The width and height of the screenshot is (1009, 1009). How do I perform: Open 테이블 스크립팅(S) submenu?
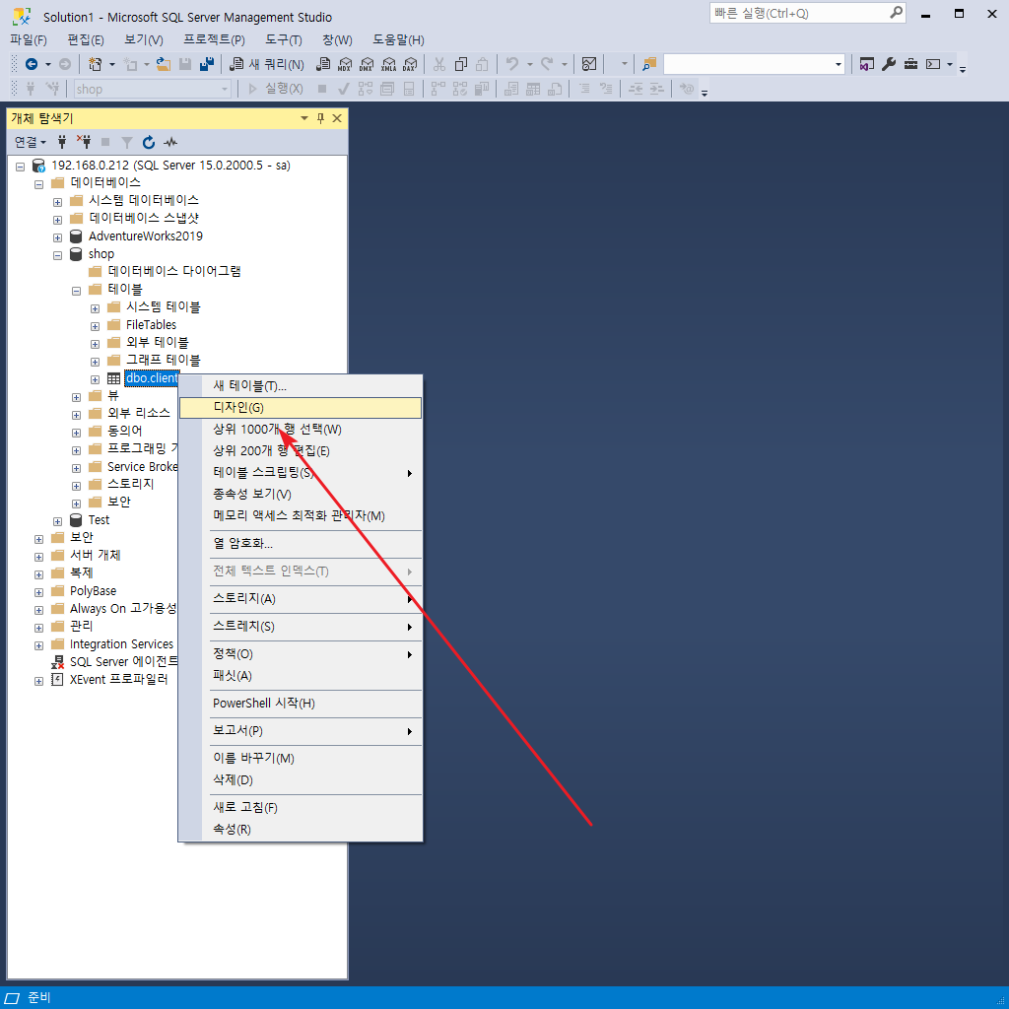(x=301, y=473)
